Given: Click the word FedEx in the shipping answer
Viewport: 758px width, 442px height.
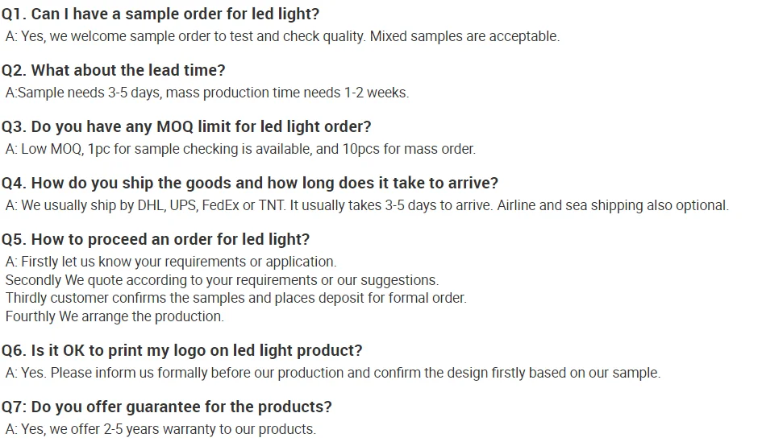Looking at the screenshot, I should pos(221,205).
